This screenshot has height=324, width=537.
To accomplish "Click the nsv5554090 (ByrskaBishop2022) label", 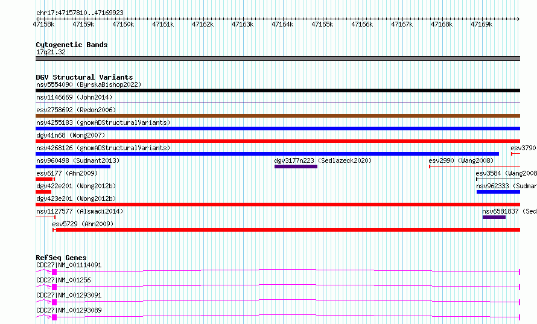I will point(89,84).
